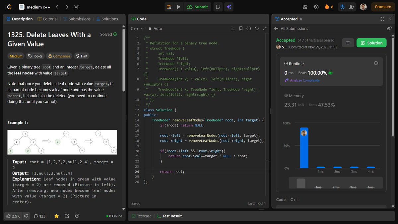The height and width of the screenshot is (224, 398).
Task: Open the timer stopwatch icon
Action: (342, 7)
